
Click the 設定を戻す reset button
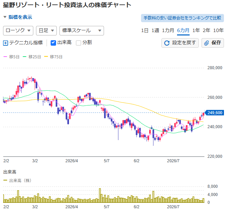click(x=180, y=43)
